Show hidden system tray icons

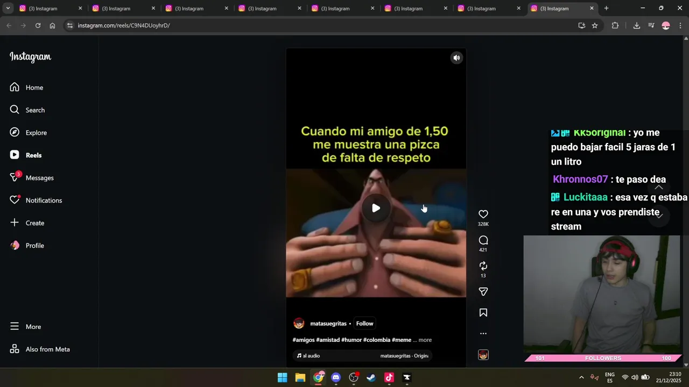point(581,377)
